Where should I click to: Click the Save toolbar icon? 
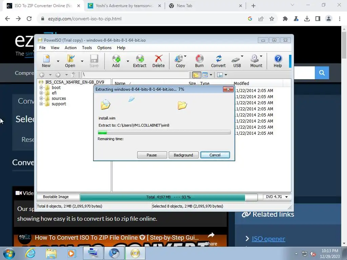(x=94, y=61)
